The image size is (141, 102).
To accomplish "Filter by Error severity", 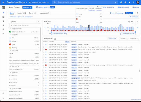I will click(24, 44).
